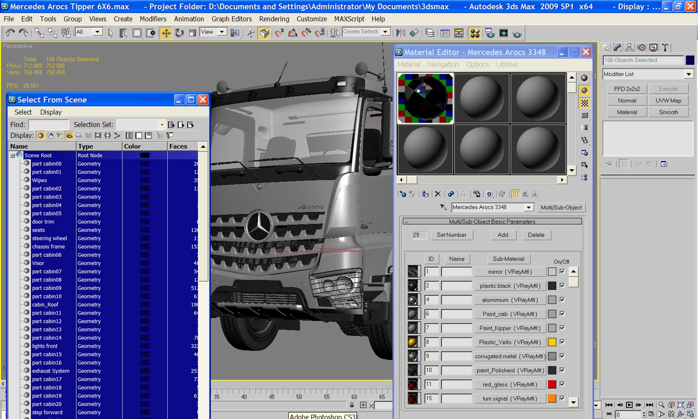Collapse Multi/Sub-Object Basic Parameters rollout
This screenshot has width=698, height=419.
[492, 222]
